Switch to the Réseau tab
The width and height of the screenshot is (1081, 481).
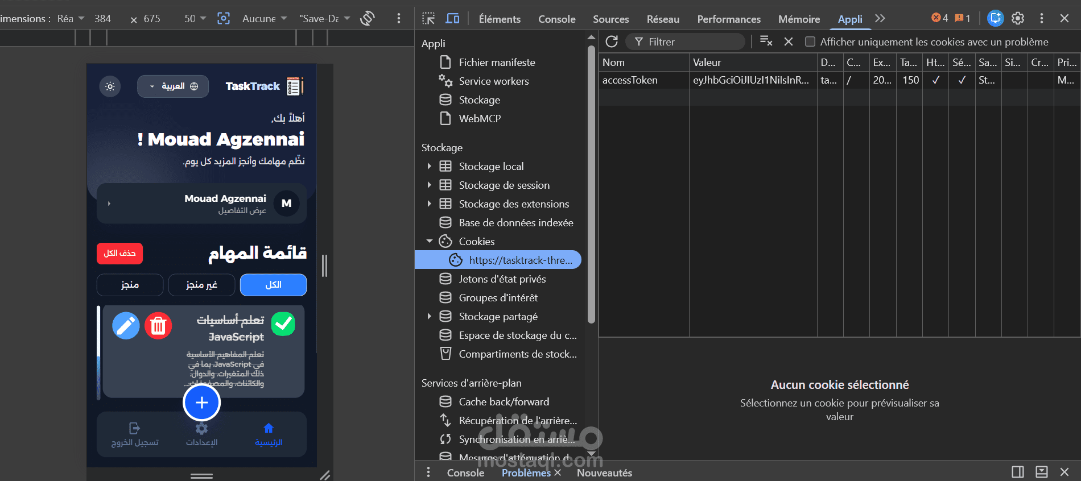tap(663, 19)
